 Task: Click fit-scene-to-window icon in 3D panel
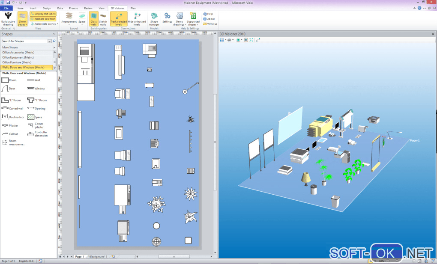pos(245,40)
